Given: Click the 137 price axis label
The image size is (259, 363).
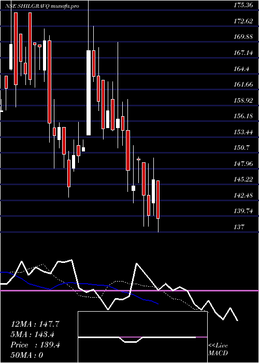Looking at the screenshot, I should 239,227.
